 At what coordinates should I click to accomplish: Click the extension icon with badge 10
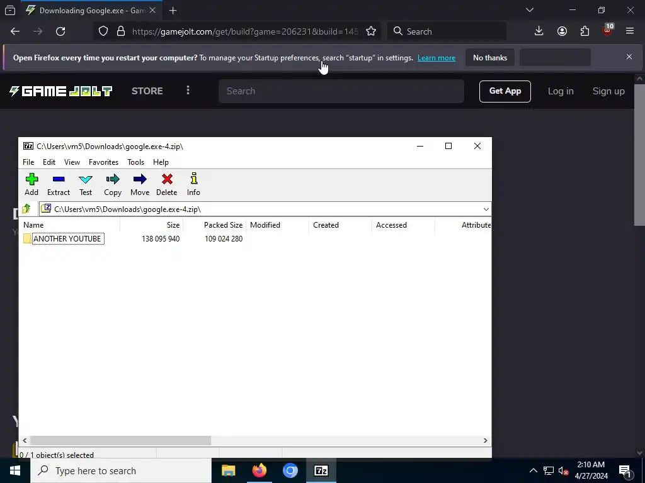[x=608, y=30]
